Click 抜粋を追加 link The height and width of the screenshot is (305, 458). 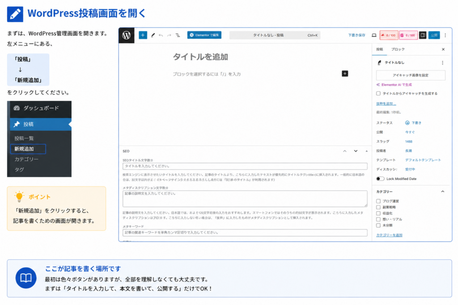pyautogui.click(x=386, y=104)
